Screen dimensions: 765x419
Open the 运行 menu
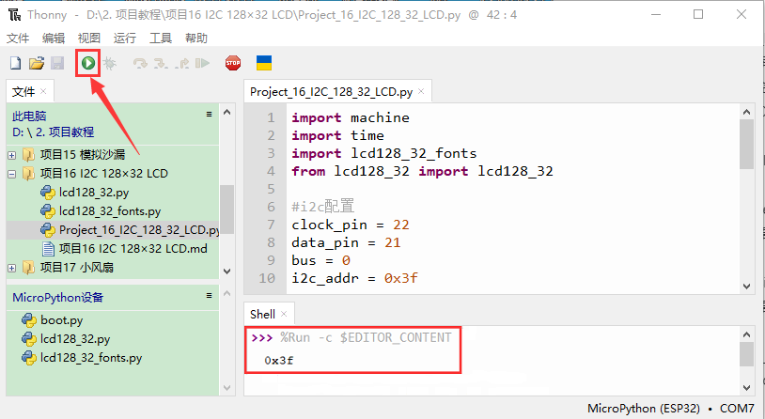124,38
